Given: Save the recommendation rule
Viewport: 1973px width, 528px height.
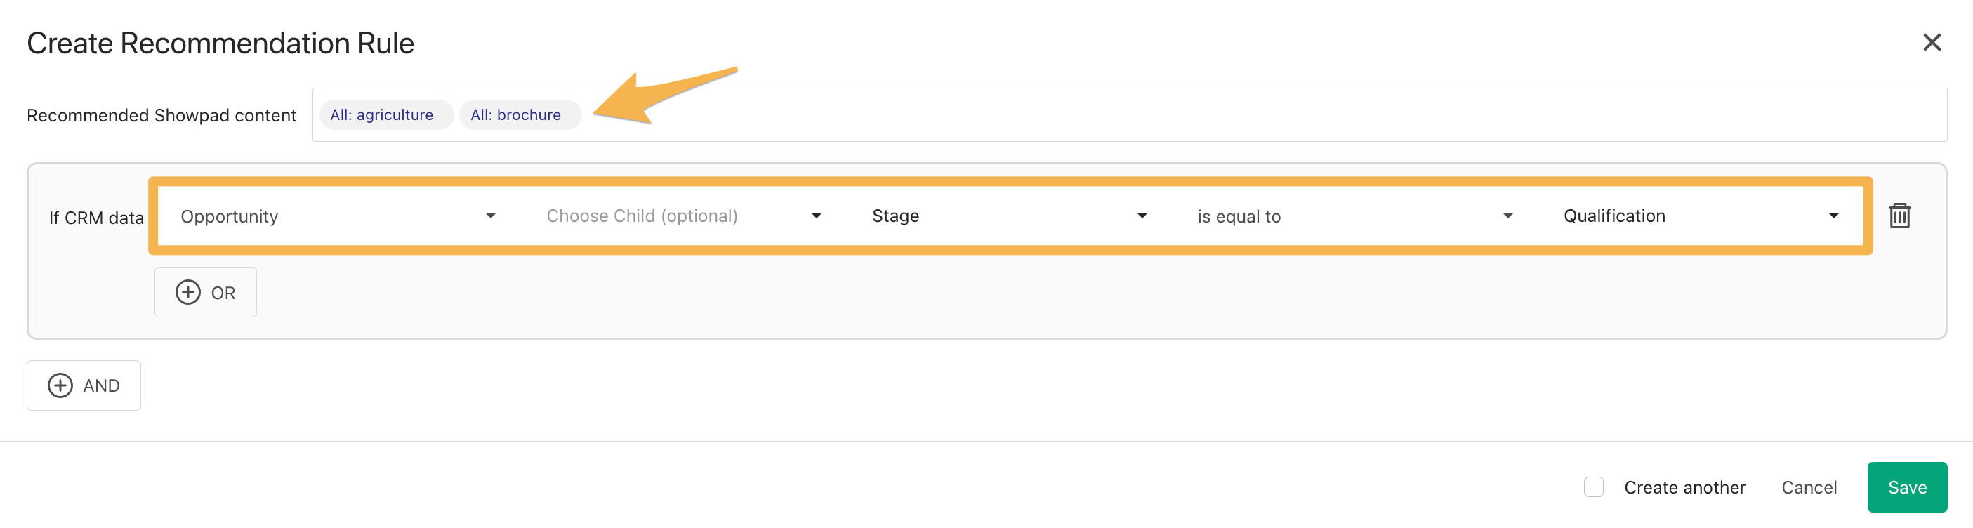Looking at the screenshot, I should [1906, 487].
